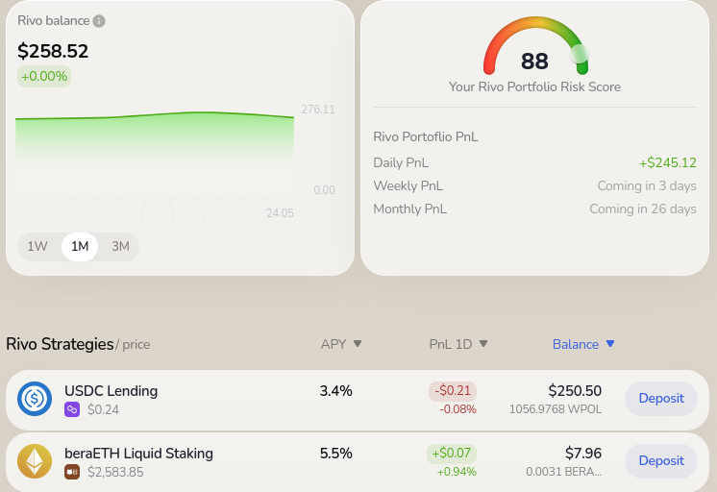Select the 1M chart range
The image size is (717, 492).
80,246
